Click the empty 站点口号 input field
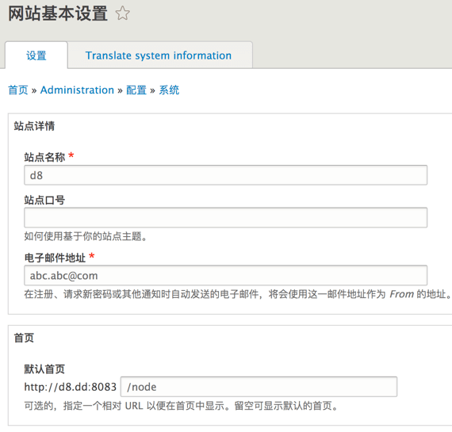The image size is (452, 432). pyautogui.click(x=226, y=217)
